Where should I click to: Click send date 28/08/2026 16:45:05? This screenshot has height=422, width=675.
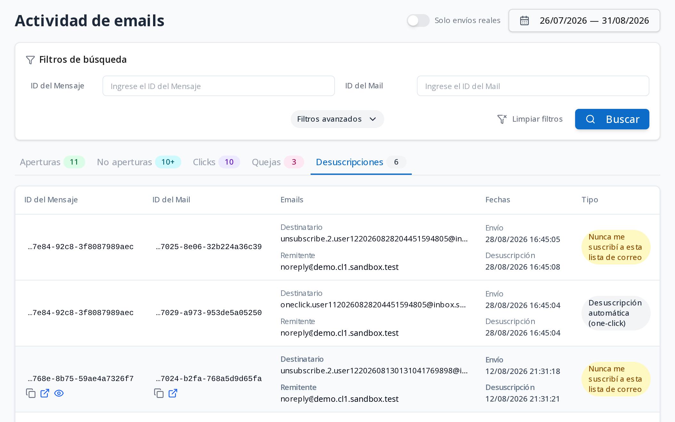point(523,239)
